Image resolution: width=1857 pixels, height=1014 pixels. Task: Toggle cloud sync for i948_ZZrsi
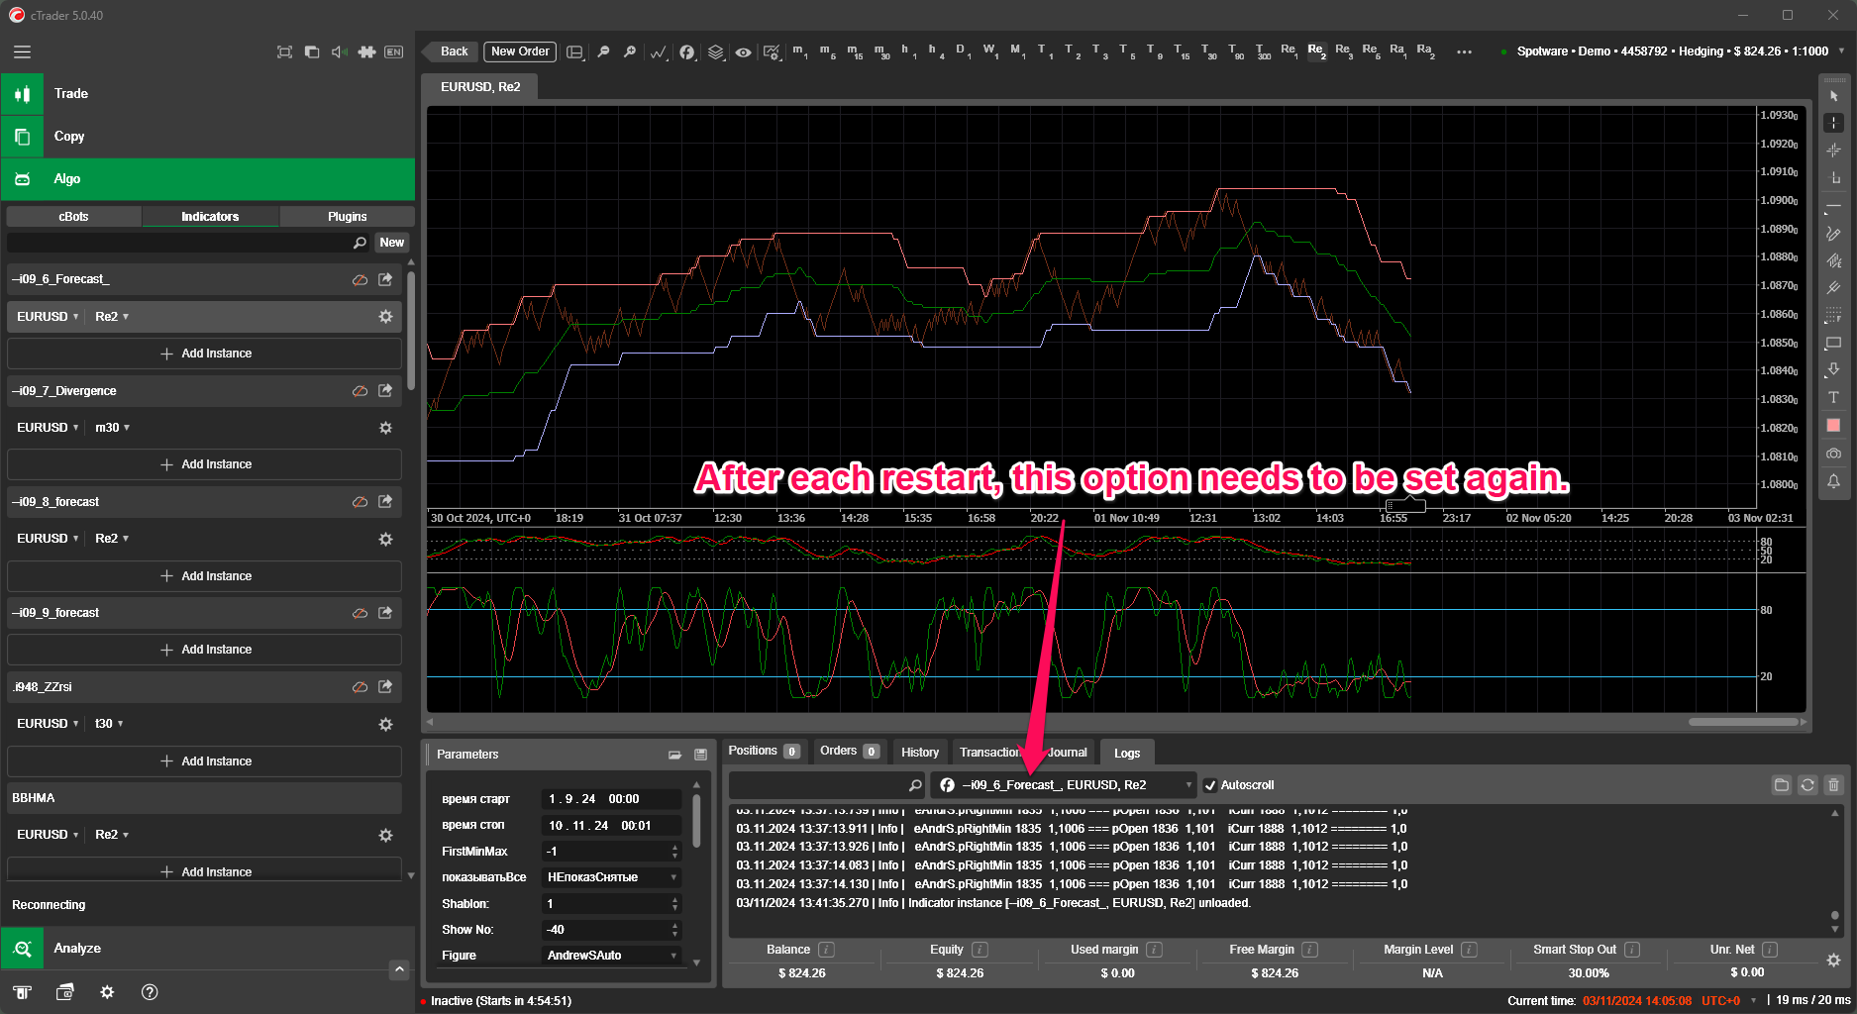(360, 687)
